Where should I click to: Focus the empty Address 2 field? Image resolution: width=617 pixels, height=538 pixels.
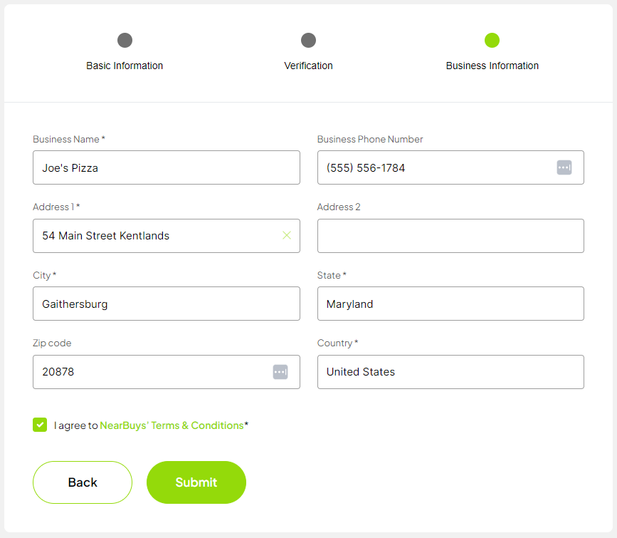[x=450, y=236]
